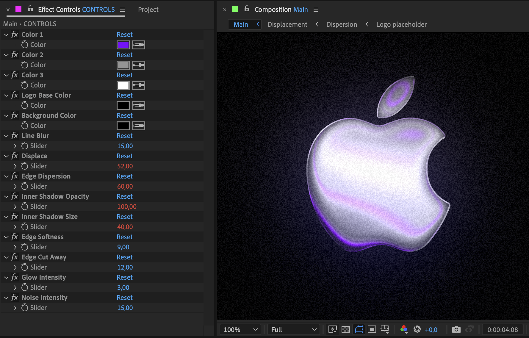The image size is (529, 338).
Task: Toggle stopwatch for Displace slider
Action: click(25, 166)
